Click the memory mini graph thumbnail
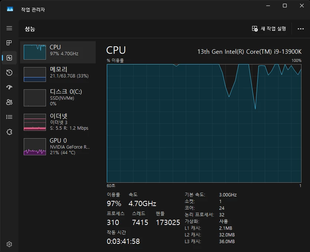Viewport: 310px width, 252px height. pyautogui.click(x=35, y=74)
